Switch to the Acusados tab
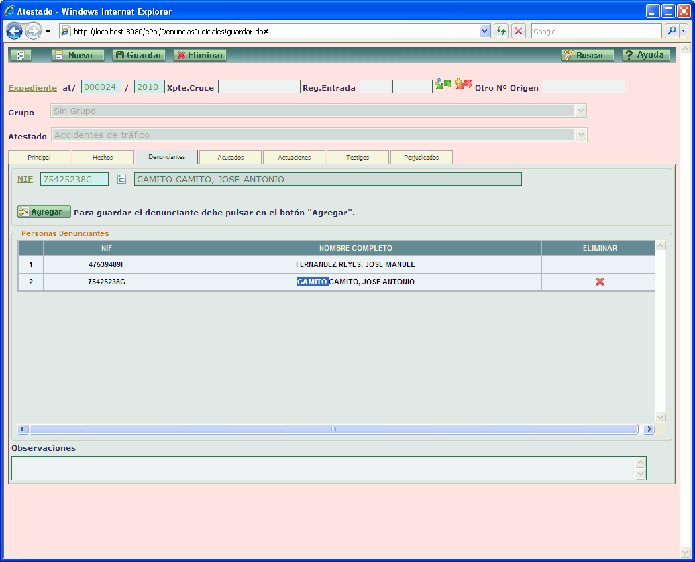 230,157
